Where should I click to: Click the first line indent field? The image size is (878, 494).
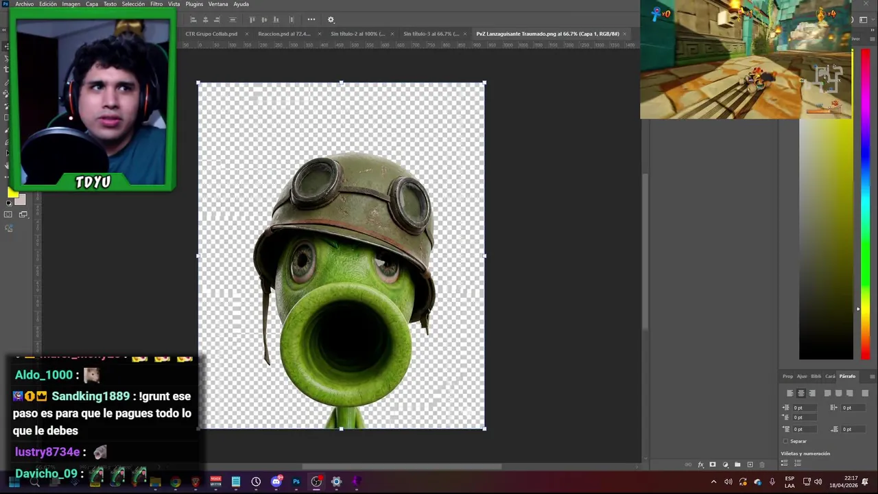[803, 417]
